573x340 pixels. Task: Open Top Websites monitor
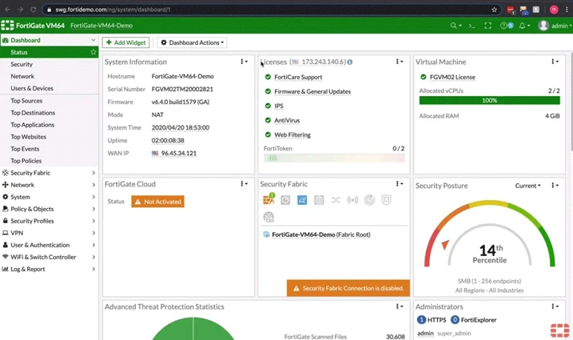[x=49, y=137]
